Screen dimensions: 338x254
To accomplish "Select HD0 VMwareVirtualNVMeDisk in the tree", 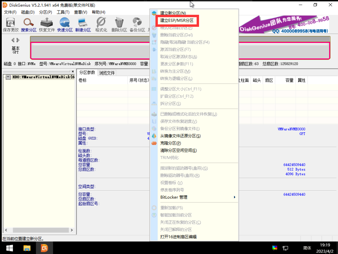I will click(x=43, y=77).
